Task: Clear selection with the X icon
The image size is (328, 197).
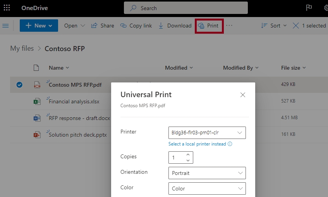Action: pos(296,26)
